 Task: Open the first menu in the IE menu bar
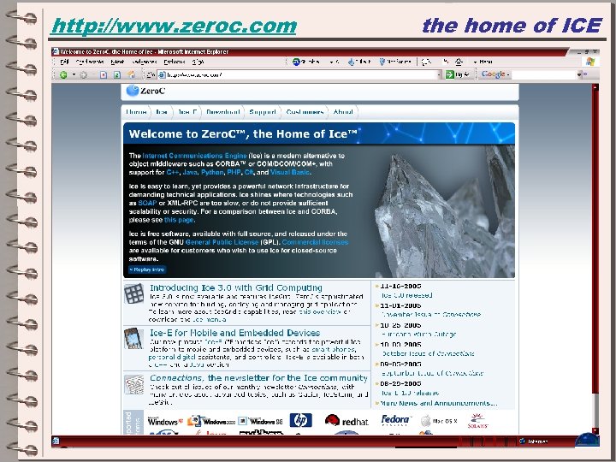tap(64, 62)
